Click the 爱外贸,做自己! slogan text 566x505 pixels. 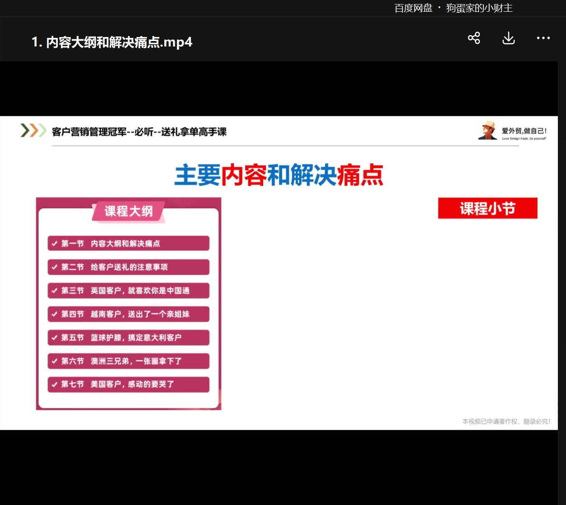pyautogui.click(x=524, y=131)
